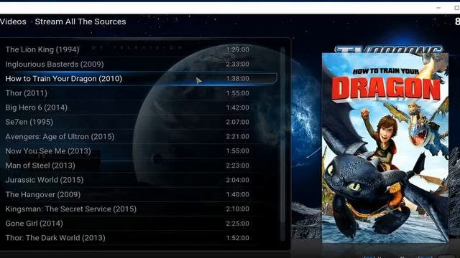Click the 2:33:00 duration of Inglourious Basterds
Screen dimensions: 460x258
point(237,64)
